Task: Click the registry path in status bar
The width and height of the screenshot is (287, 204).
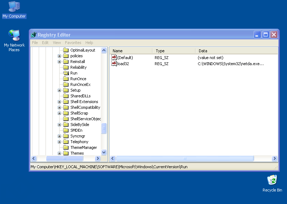Action: click(x=109, y=167)
